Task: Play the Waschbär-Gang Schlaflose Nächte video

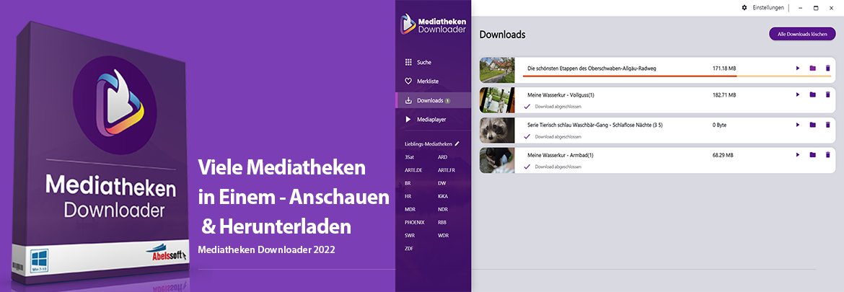Action: pyautogui.click(x=798, y=125)
